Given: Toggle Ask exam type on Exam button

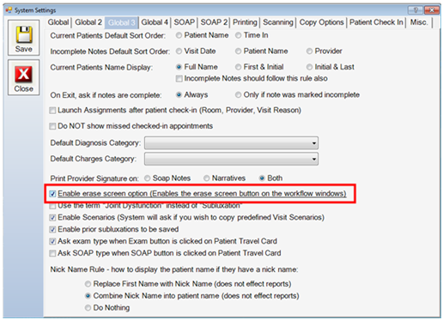Looking at the screenshot, I should 52,241.
